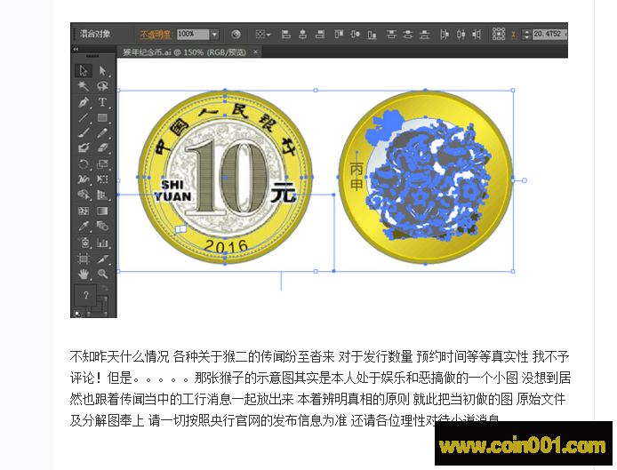Viewport: 617px width, 470px height.
Task: Click the opacity 100% input field
Action: [x=191, y=34]
